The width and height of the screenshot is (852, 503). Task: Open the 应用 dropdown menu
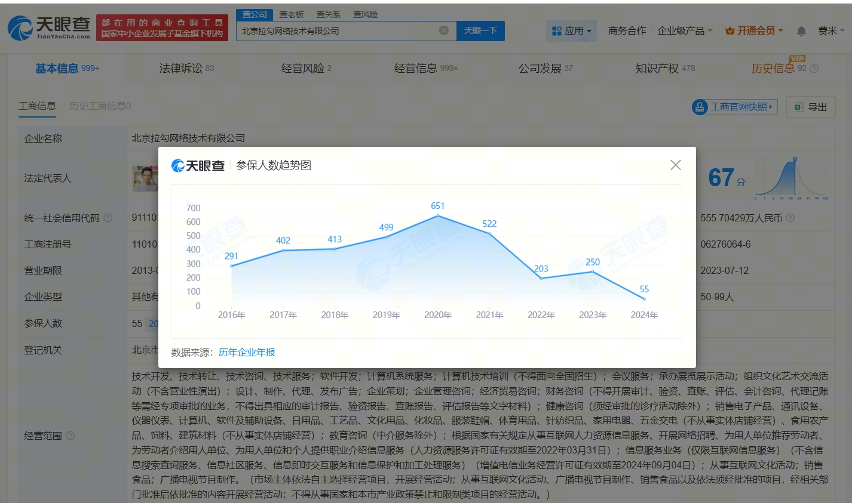point(571,31)
